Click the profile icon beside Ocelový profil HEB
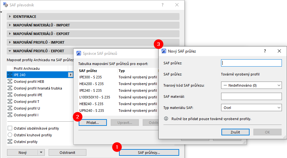 click(x=10, y=82)
